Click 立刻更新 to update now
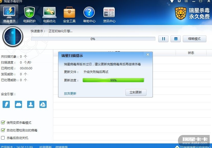The height and width of the screenshot is (148, 212). point(136,92)
